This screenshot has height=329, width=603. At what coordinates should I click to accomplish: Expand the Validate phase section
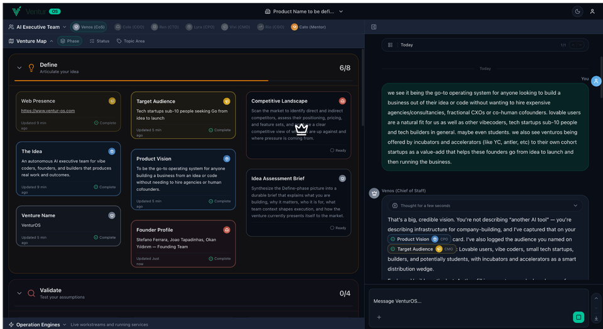pyautogui.click(x=19, y=293)
